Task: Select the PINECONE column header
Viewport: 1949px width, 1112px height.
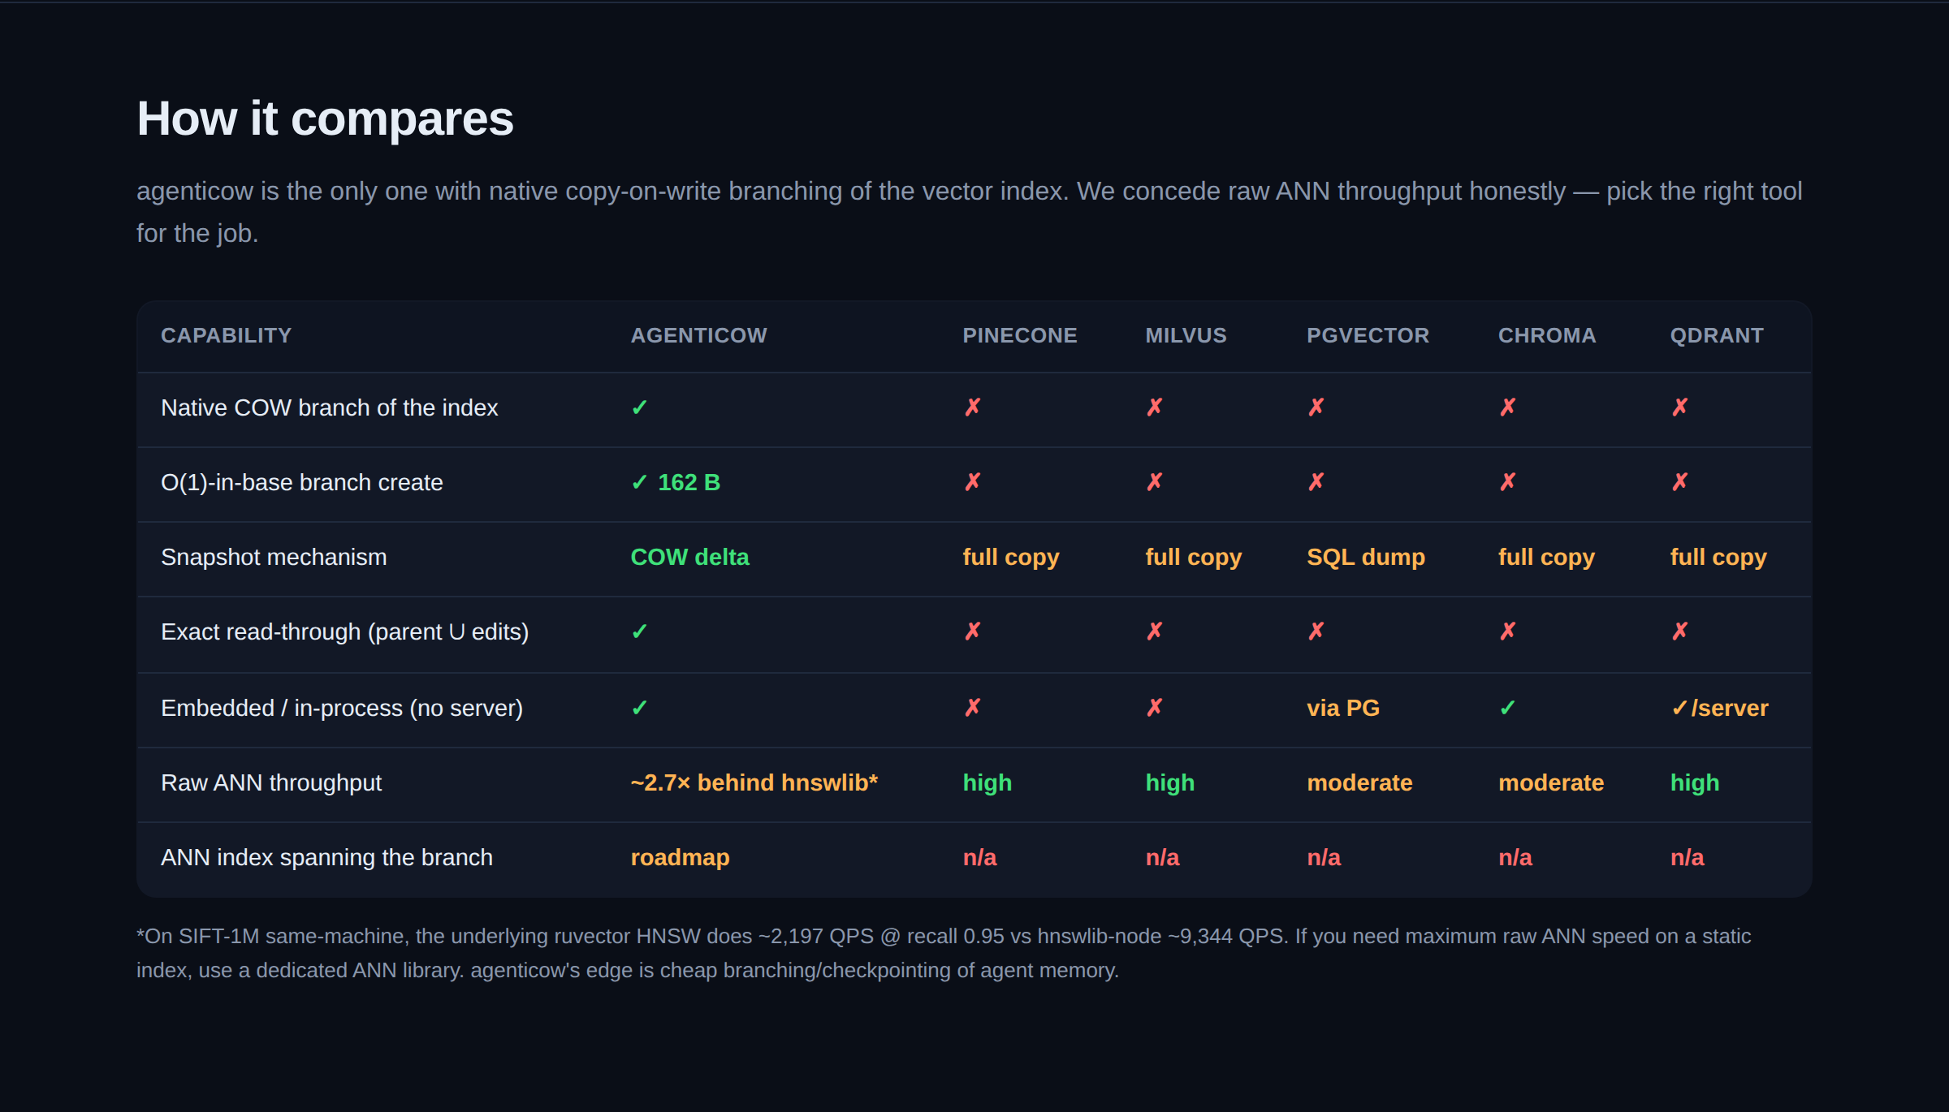Action: pos(1020,335)
